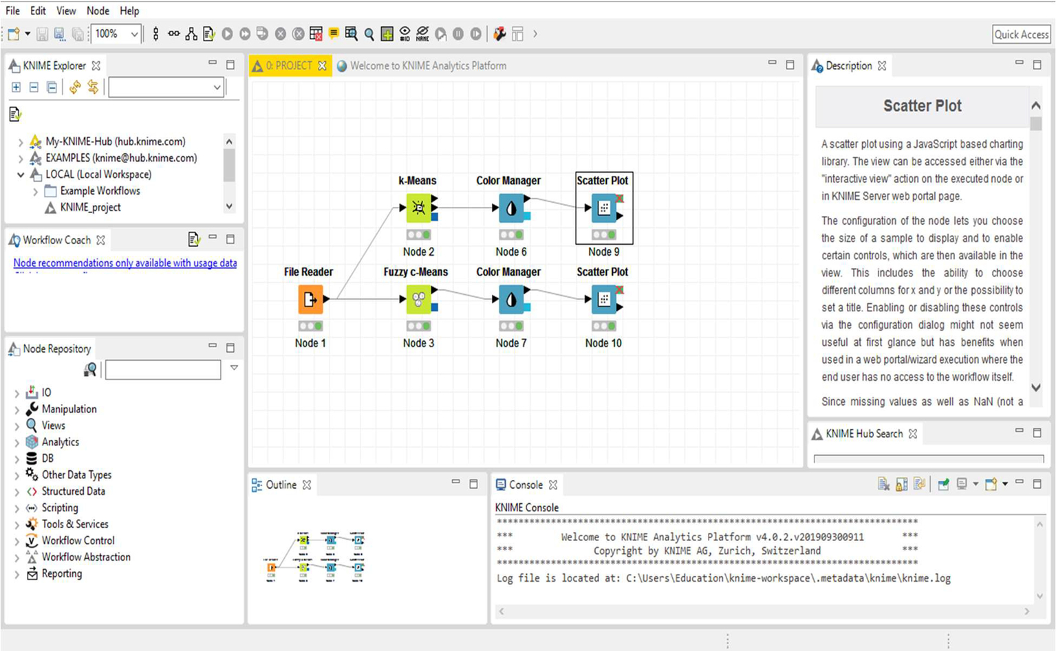Click the Description panel scroll down arrow
Screen dimensions: 1056x651
[1035, 388]
